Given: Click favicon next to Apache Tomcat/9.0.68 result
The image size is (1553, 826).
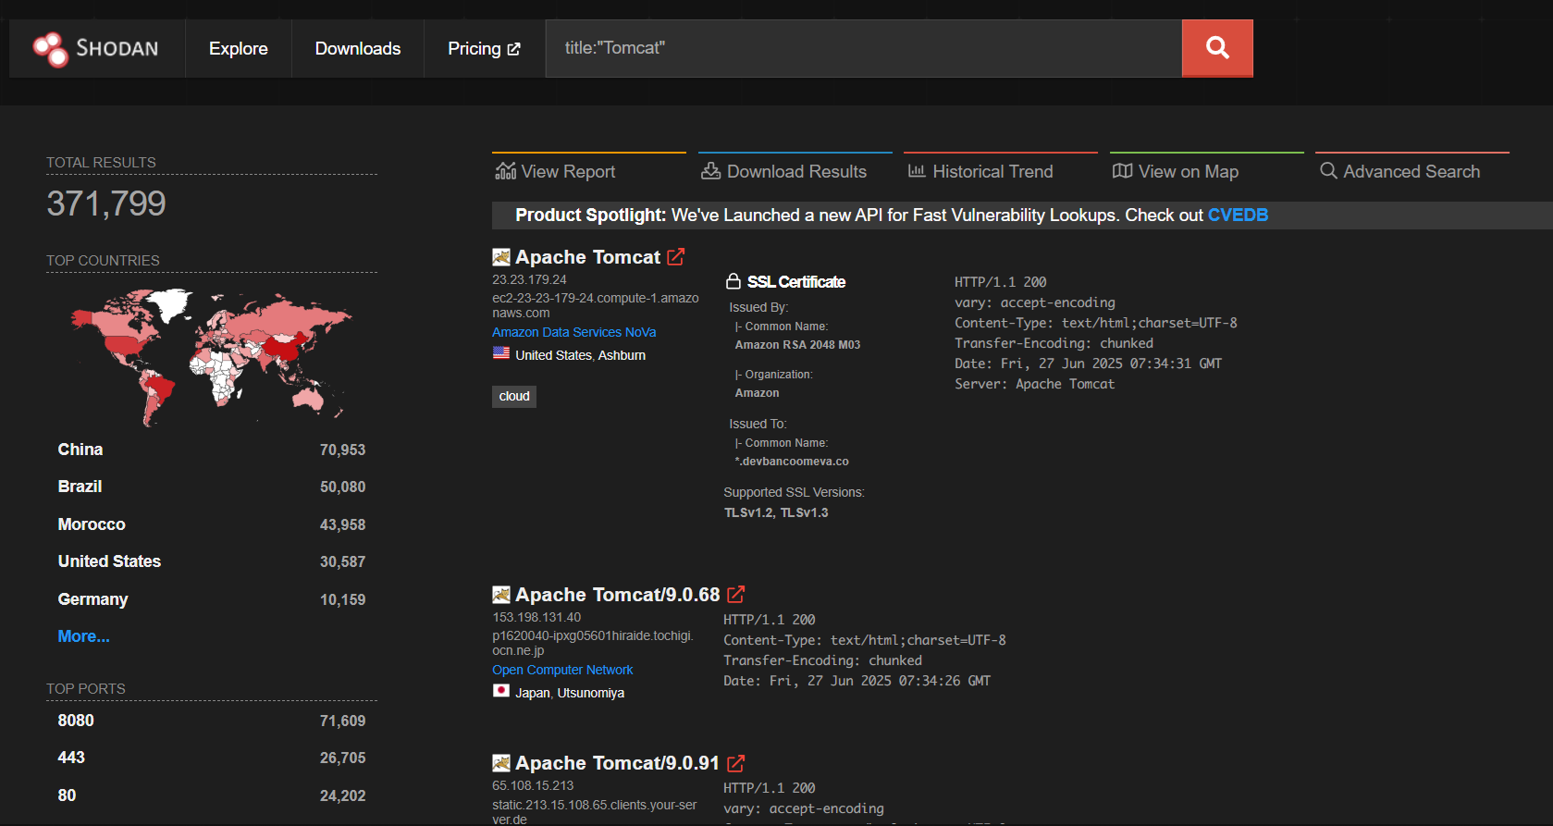Looking at the screenshot, I should tap(501, 595).
